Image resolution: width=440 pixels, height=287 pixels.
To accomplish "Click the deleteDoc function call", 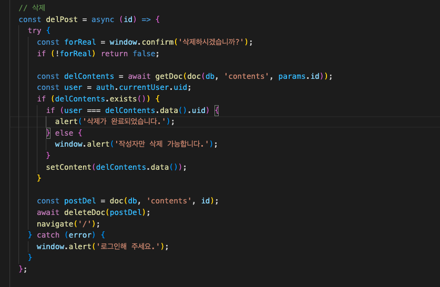I will click(85, 212).
